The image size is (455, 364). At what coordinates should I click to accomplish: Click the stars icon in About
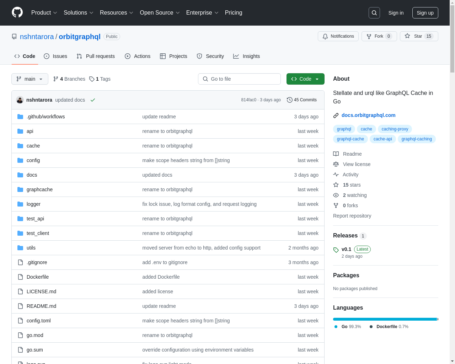(x=336, y=185)
